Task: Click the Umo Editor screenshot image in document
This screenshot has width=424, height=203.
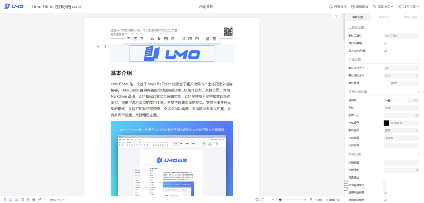Action: [172, 158]
